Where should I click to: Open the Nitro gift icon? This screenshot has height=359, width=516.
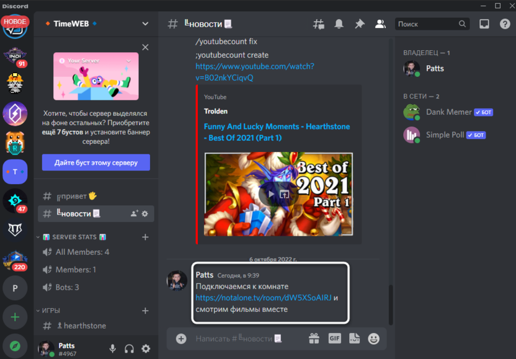coord(314,339)
